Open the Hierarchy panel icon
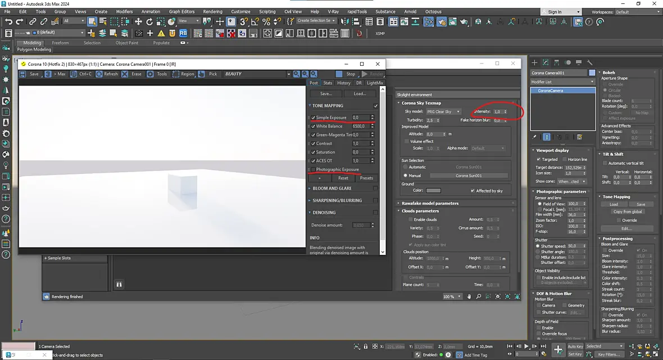This screenshot has height=360, width=663. coord(556,62)
